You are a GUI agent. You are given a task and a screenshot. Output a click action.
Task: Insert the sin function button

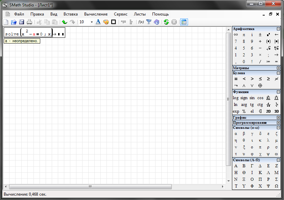pyautogui.click(x=252, y=98)
